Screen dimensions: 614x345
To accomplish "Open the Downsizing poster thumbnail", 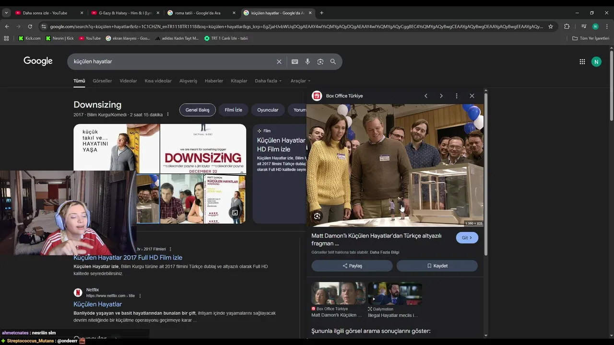I will pos(203,149).
